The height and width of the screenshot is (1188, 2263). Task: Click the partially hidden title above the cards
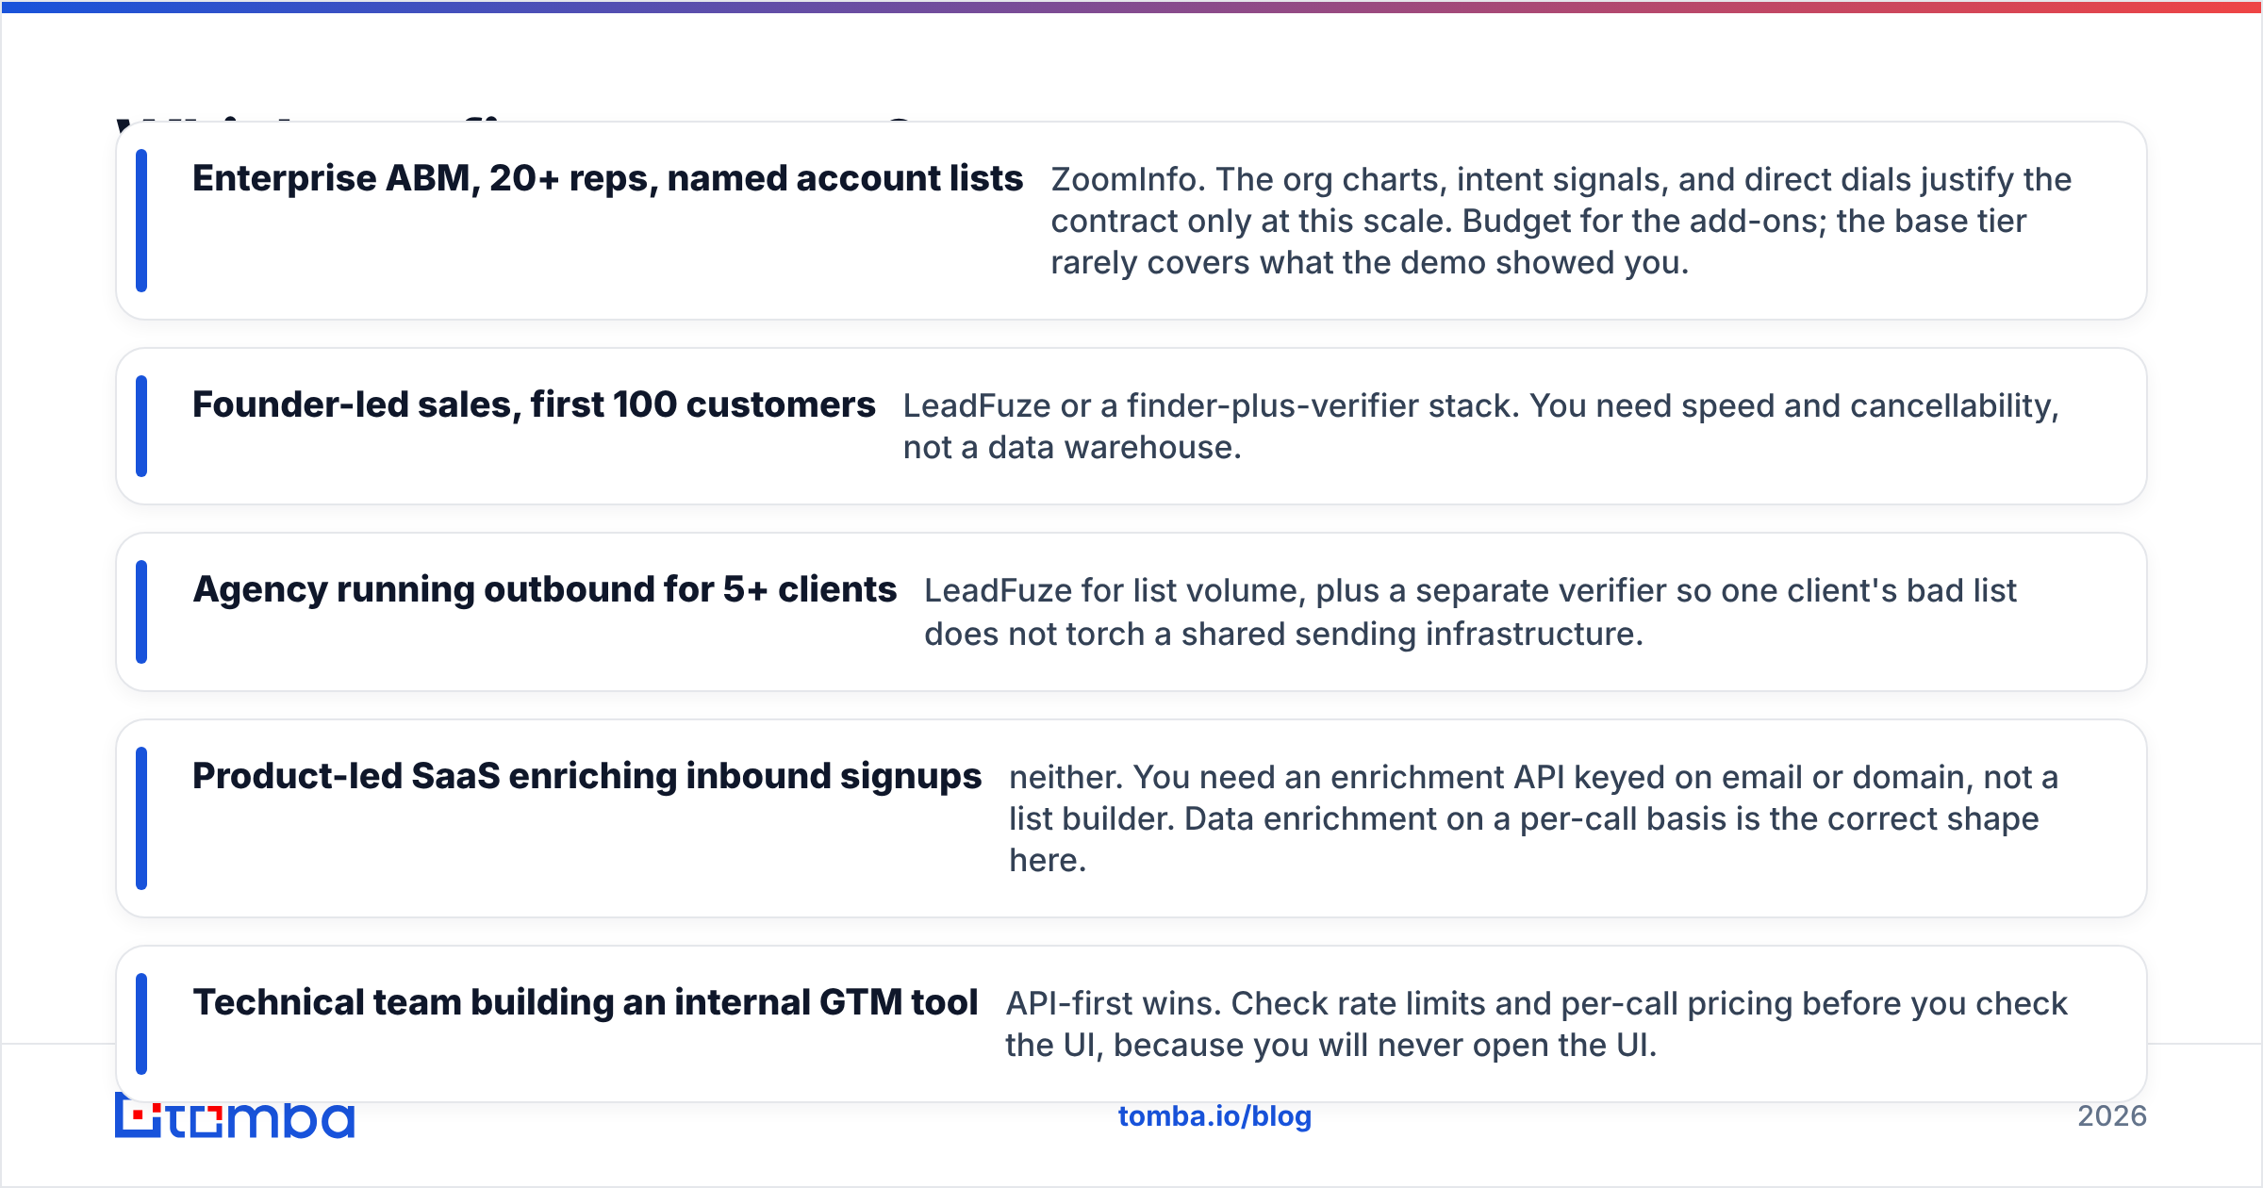pyautogui.click(x=528, y=118)
